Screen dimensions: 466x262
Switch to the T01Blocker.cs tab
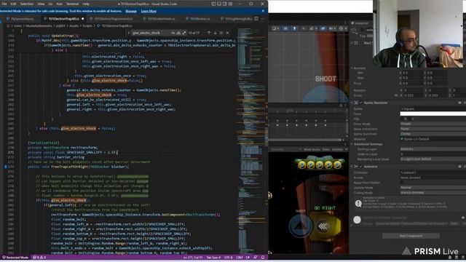(x=200, y=18)
